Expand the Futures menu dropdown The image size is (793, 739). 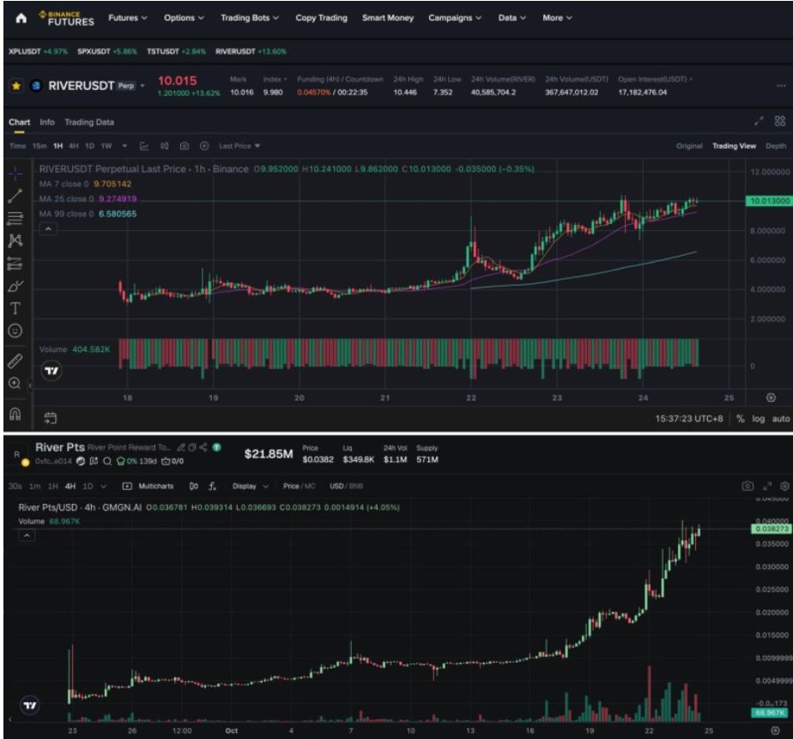coord(128,18)
